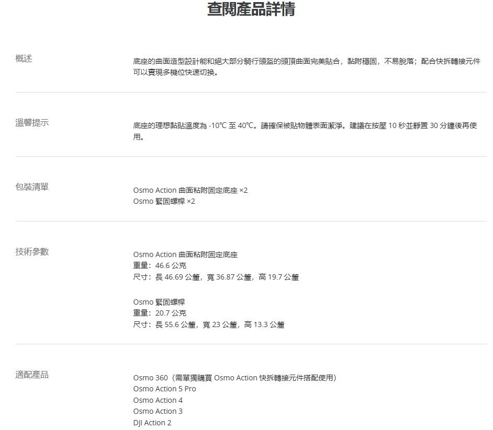
Task: Click the 概述 description paragraph
Action: (x=306, y=67)
